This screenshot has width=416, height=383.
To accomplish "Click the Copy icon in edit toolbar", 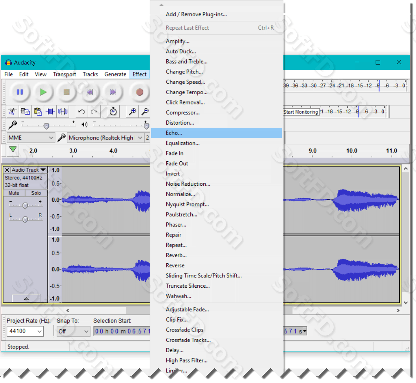I will (25, 112).
